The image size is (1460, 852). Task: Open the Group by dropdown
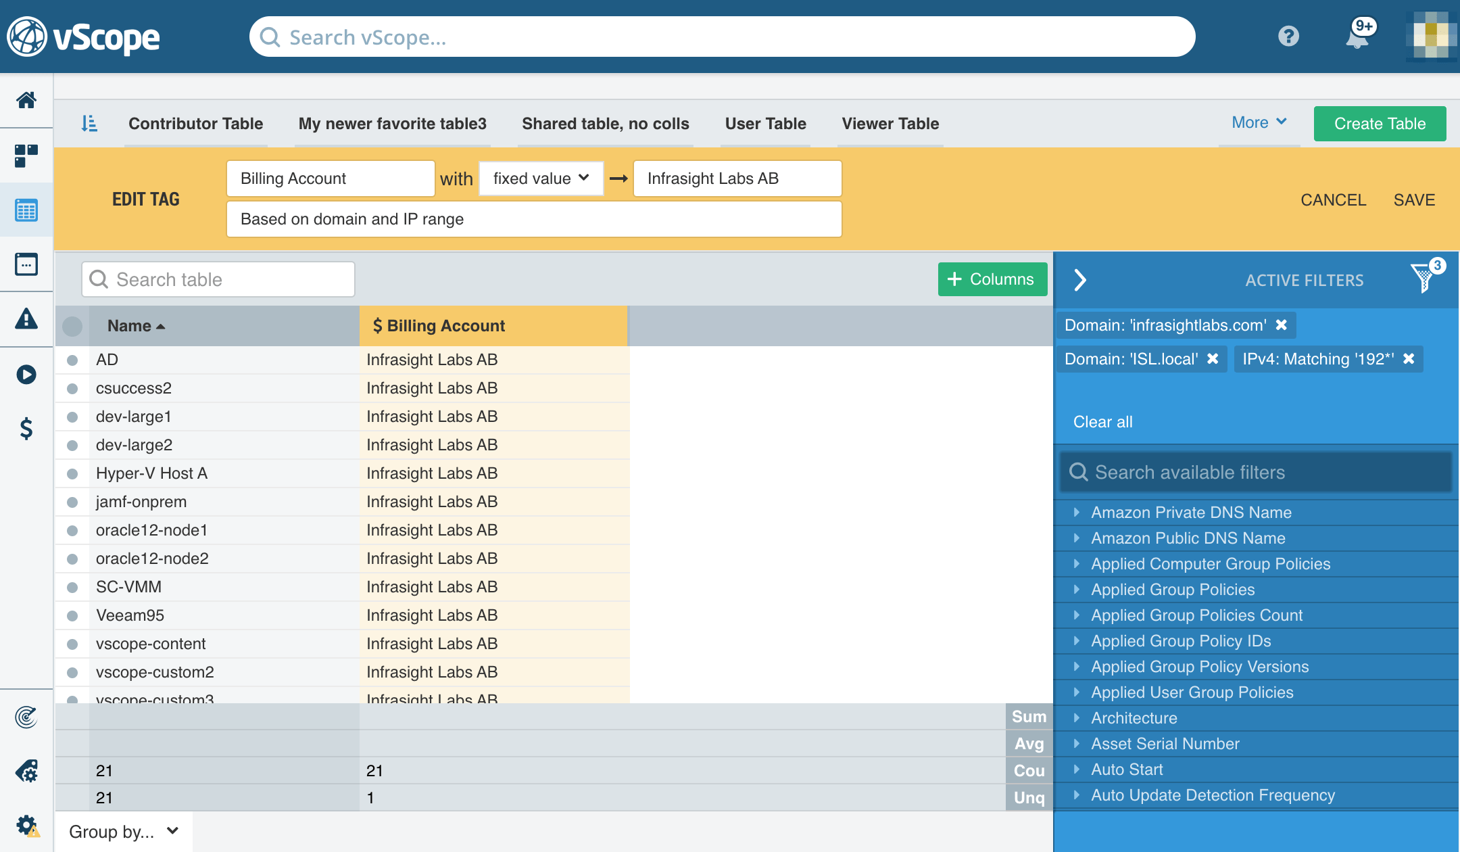pos(124,831)
